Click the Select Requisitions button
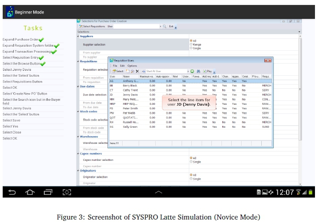Image resolution: width=319 pixels, height=224 pixels. (92, 26)
